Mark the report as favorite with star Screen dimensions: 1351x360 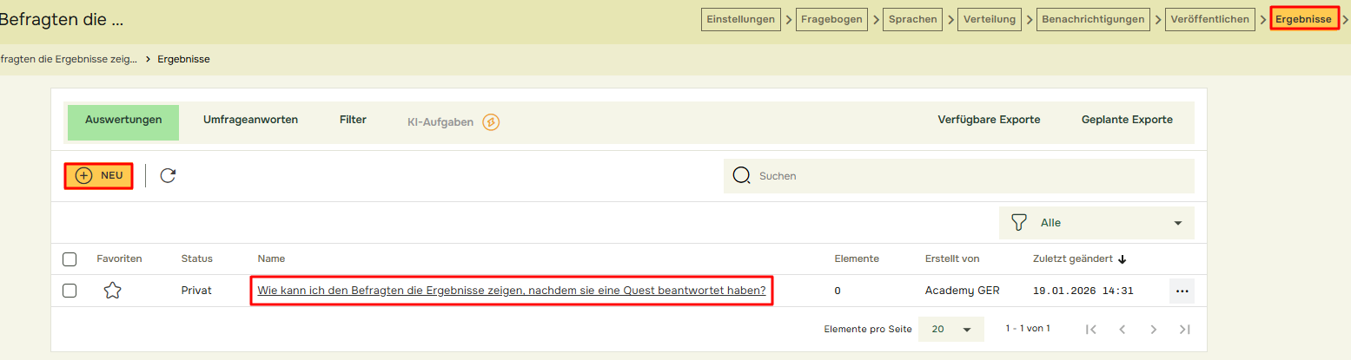click(x=112, y=291)
